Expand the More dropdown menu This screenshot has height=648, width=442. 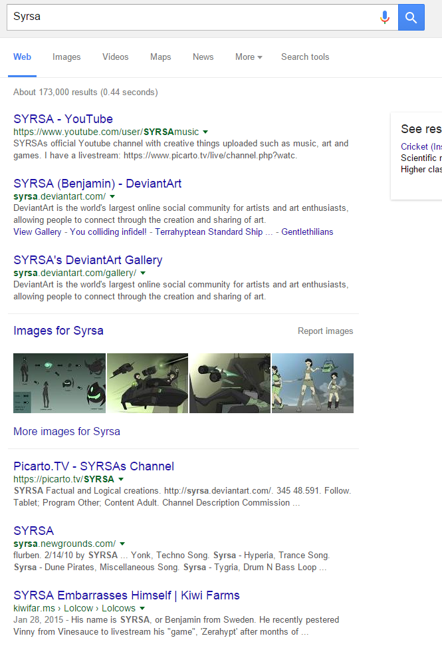249,57
